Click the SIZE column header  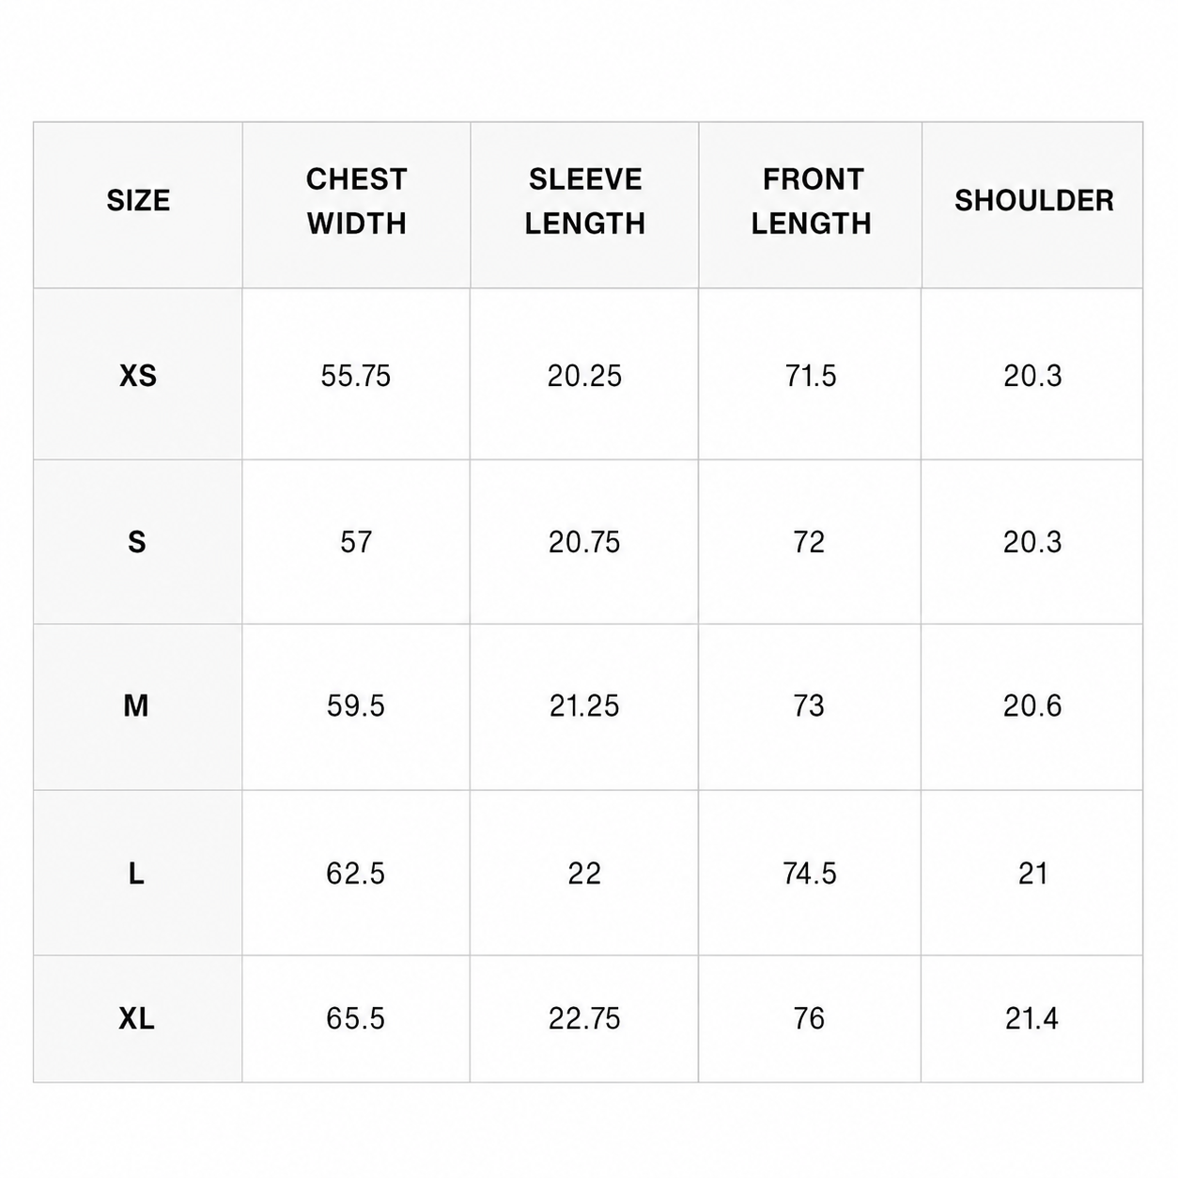point(138,201)
